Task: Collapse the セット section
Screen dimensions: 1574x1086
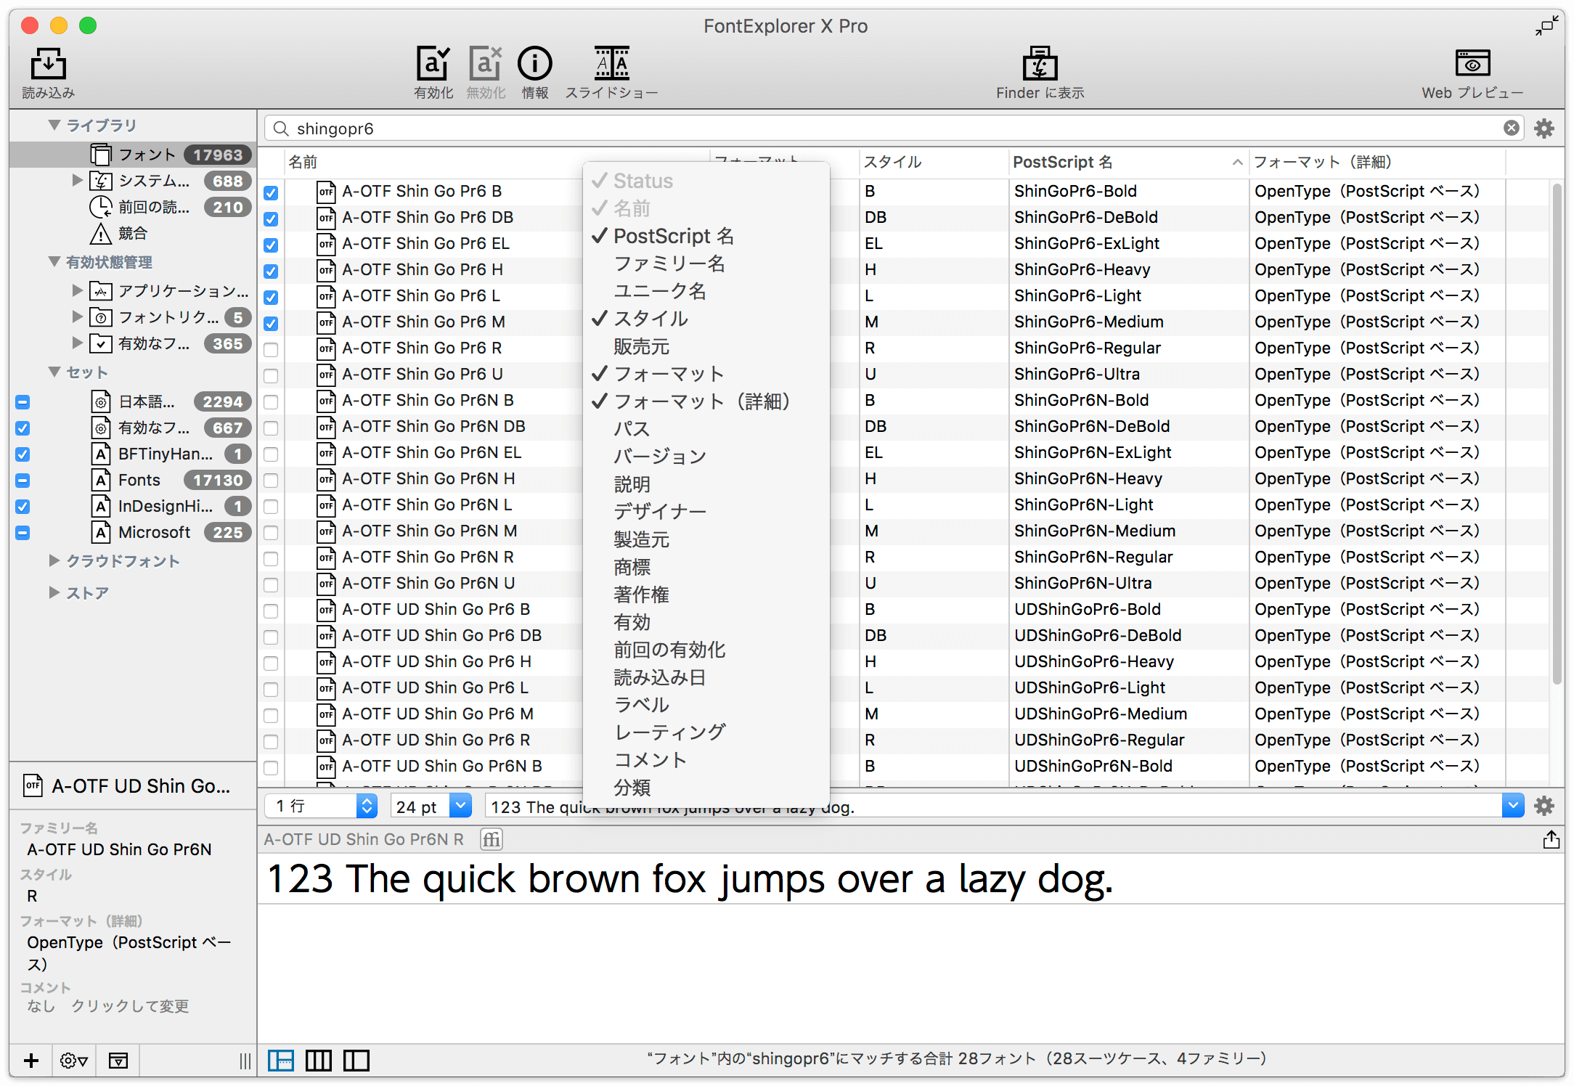Action: pyautogui.click(x=54, y=372)
